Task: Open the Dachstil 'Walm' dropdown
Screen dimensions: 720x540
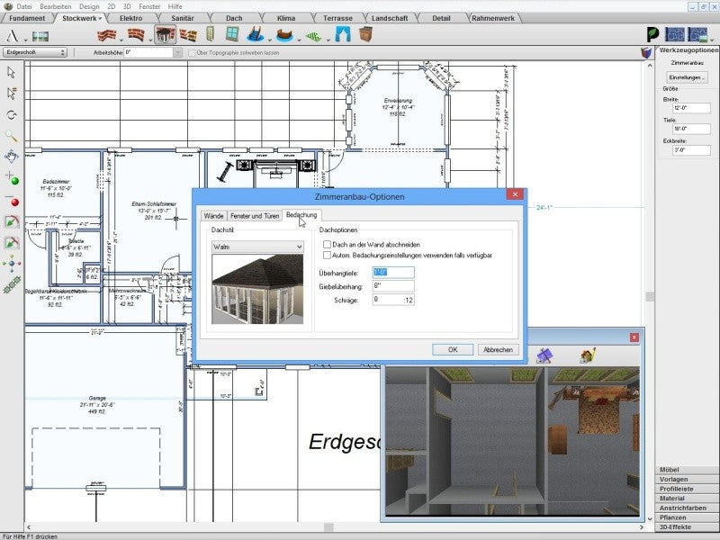Action: pos(257,247)
